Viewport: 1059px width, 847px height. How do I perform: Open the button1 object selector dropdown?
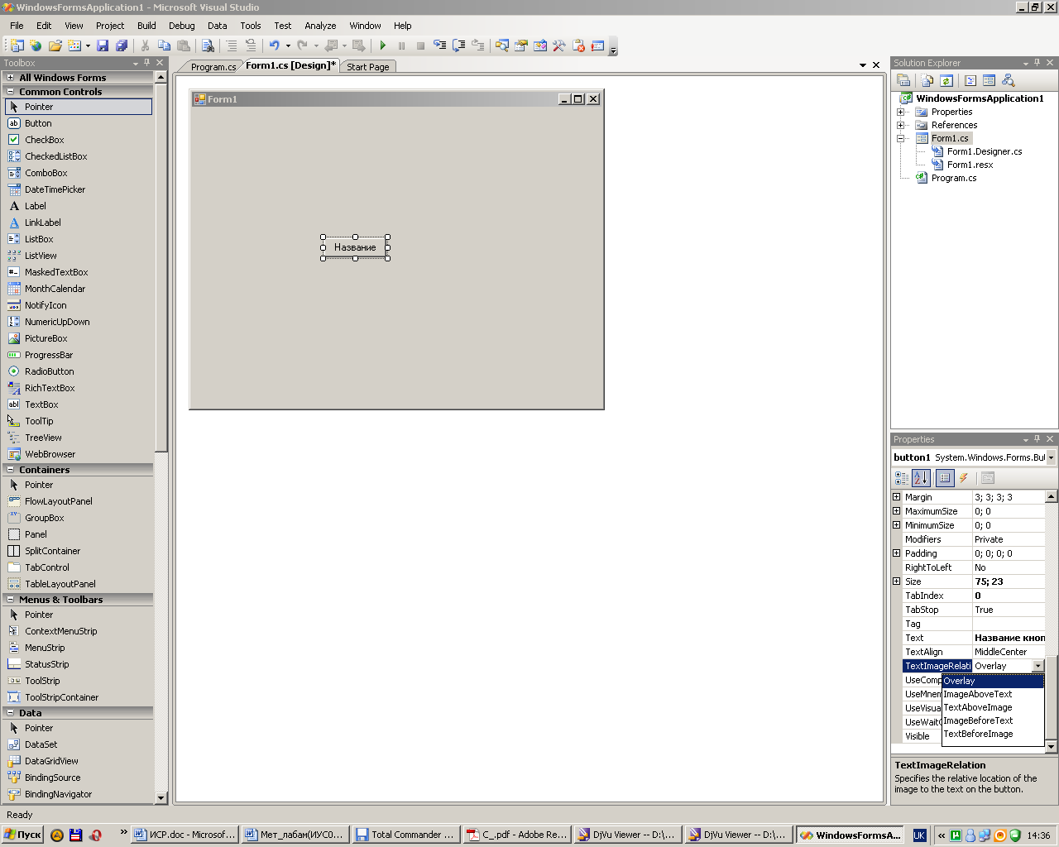click(x=1051, y=457)
